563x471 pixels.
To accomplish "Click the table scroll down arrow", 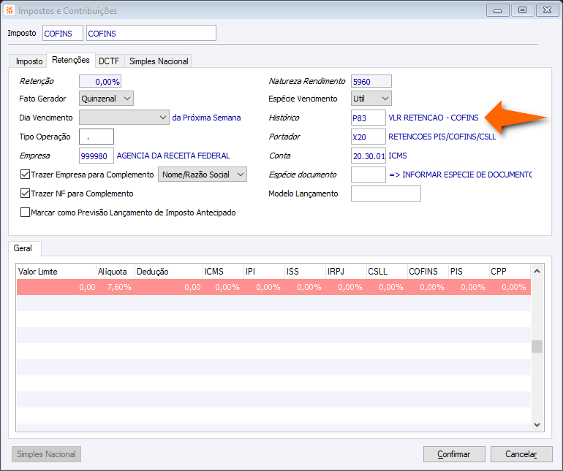I will (537, 425).
